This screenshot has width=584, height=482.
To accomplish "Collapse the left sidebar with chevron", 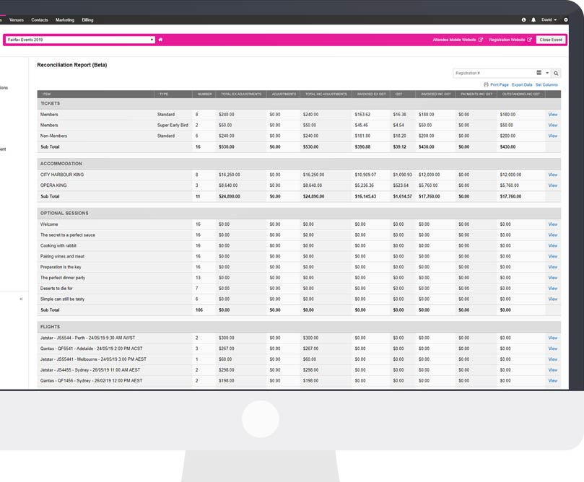I will tap(21, 299).
